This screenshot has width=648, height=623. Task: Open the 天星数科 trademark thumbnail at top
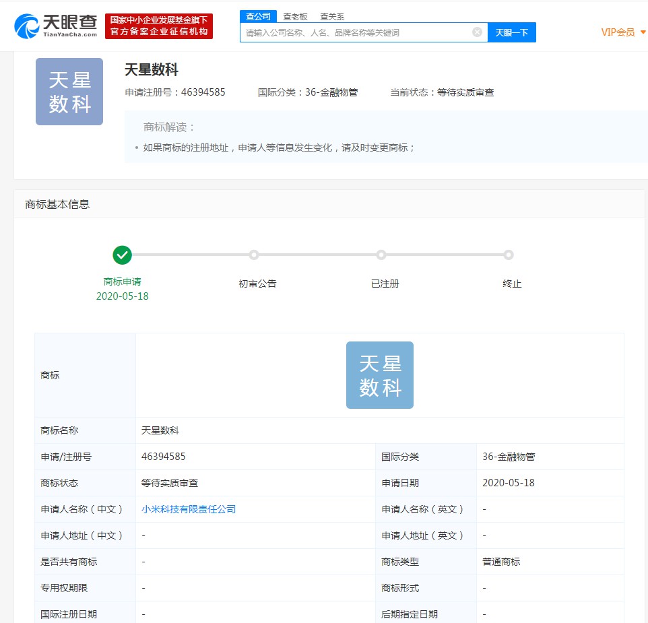click(x=69, y=92)
